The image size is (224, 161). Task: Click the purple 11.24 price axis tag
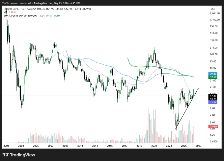tap(213, 102)
